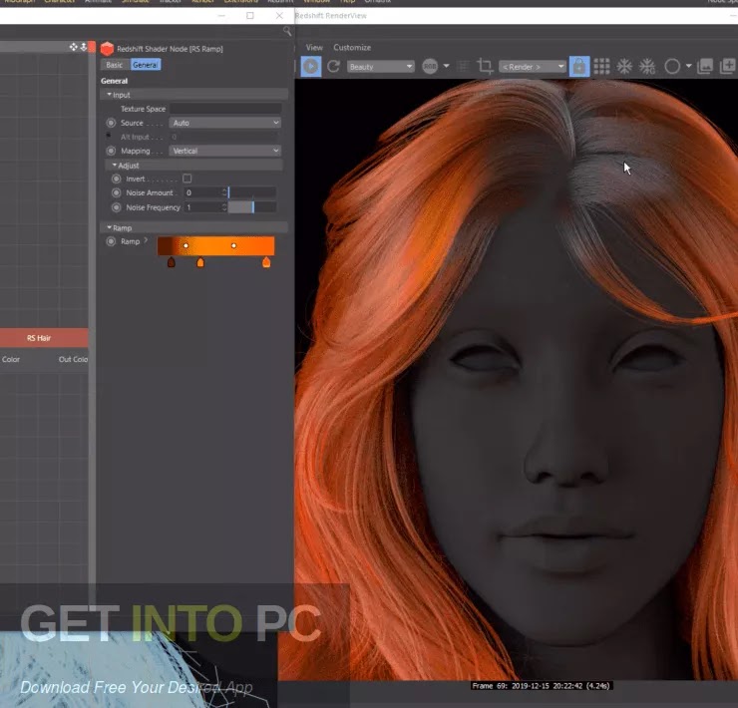Click the freeze tessellation snowflake icon
Screen dimensions: 738x708
[x=624, y=67]
